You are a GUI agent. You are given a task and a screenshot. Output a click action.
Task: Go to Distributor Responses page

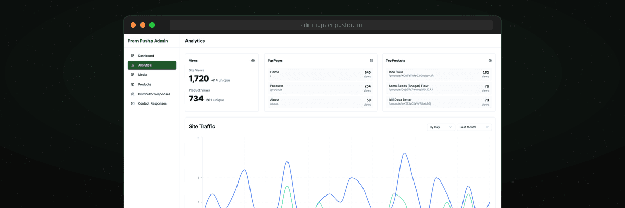pyautogui.click(x=154, y=94)
